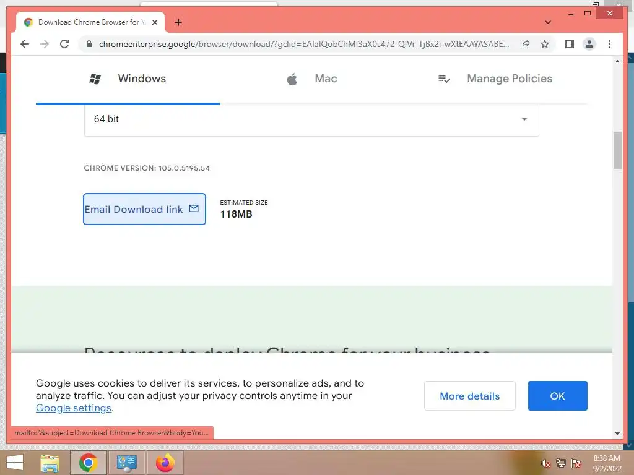
Task: Click the address bar URL
Action: click(303, 44)
